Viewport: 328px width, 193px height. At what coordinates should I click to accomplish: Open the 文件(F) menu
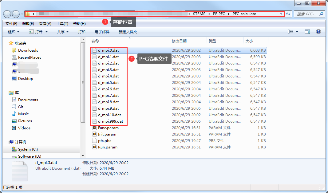point(11,24)
